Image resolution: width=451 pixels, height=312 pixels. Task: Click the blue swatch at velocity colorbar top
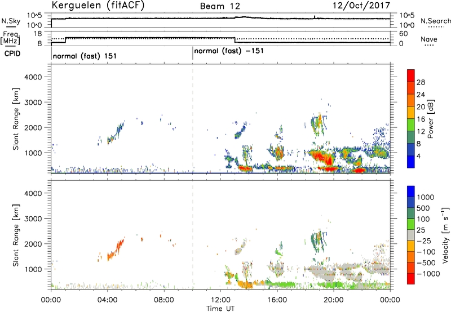point(411,191)
